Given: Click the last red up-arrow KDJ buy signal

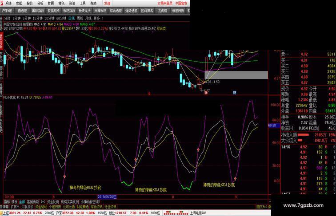Looking at the screenshot, I should [x=235, y=178].
